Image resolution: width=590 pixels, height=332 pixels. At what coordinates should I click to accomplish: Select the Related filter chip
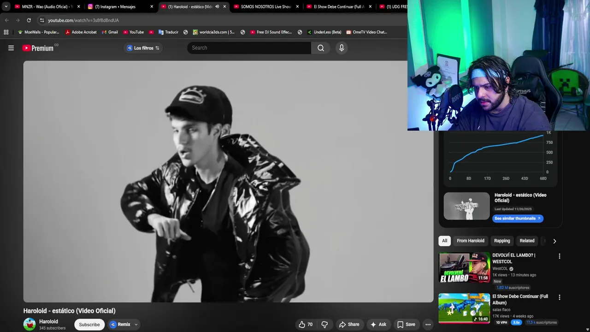tap(527, 241)
